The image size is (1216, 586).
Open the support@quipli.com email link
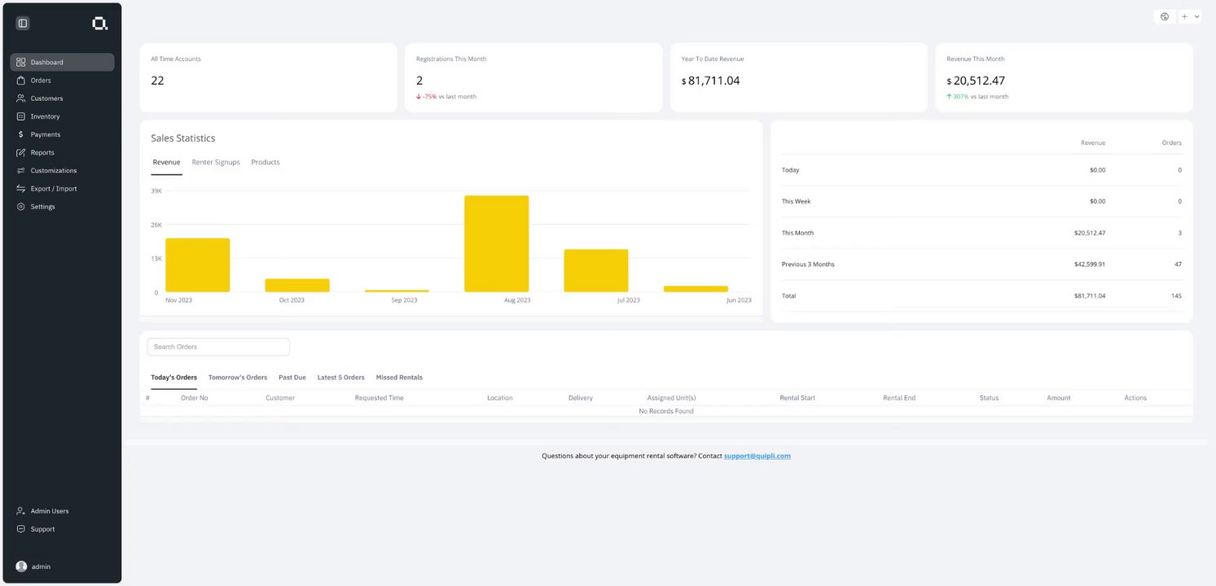pyautogui.click(x=757, y=456)
